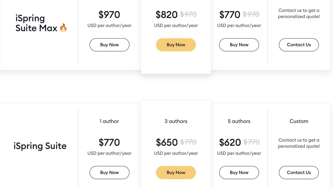Viewport: 333px width, 187px height.
Task: Select the "3 authors" plan label
Action: pos(176,121)
